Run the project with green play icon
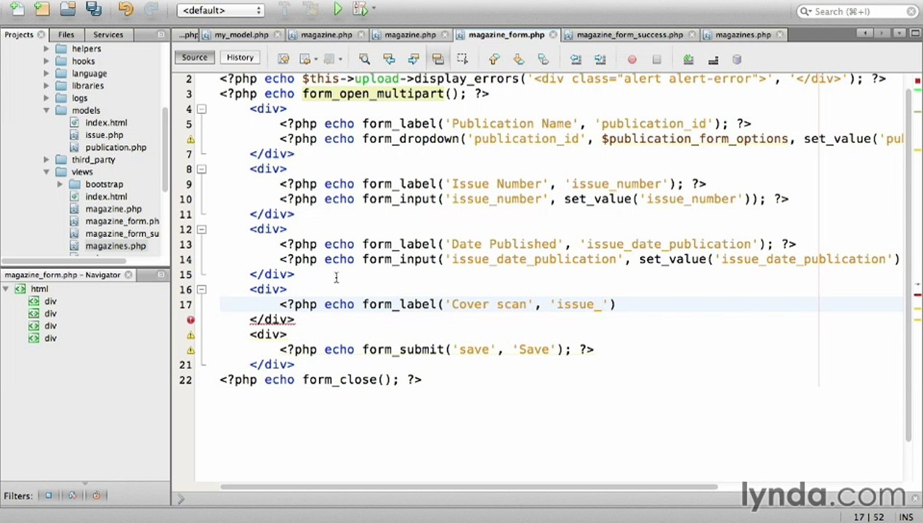This screenshot has width=923, height=523. point(338,9)
